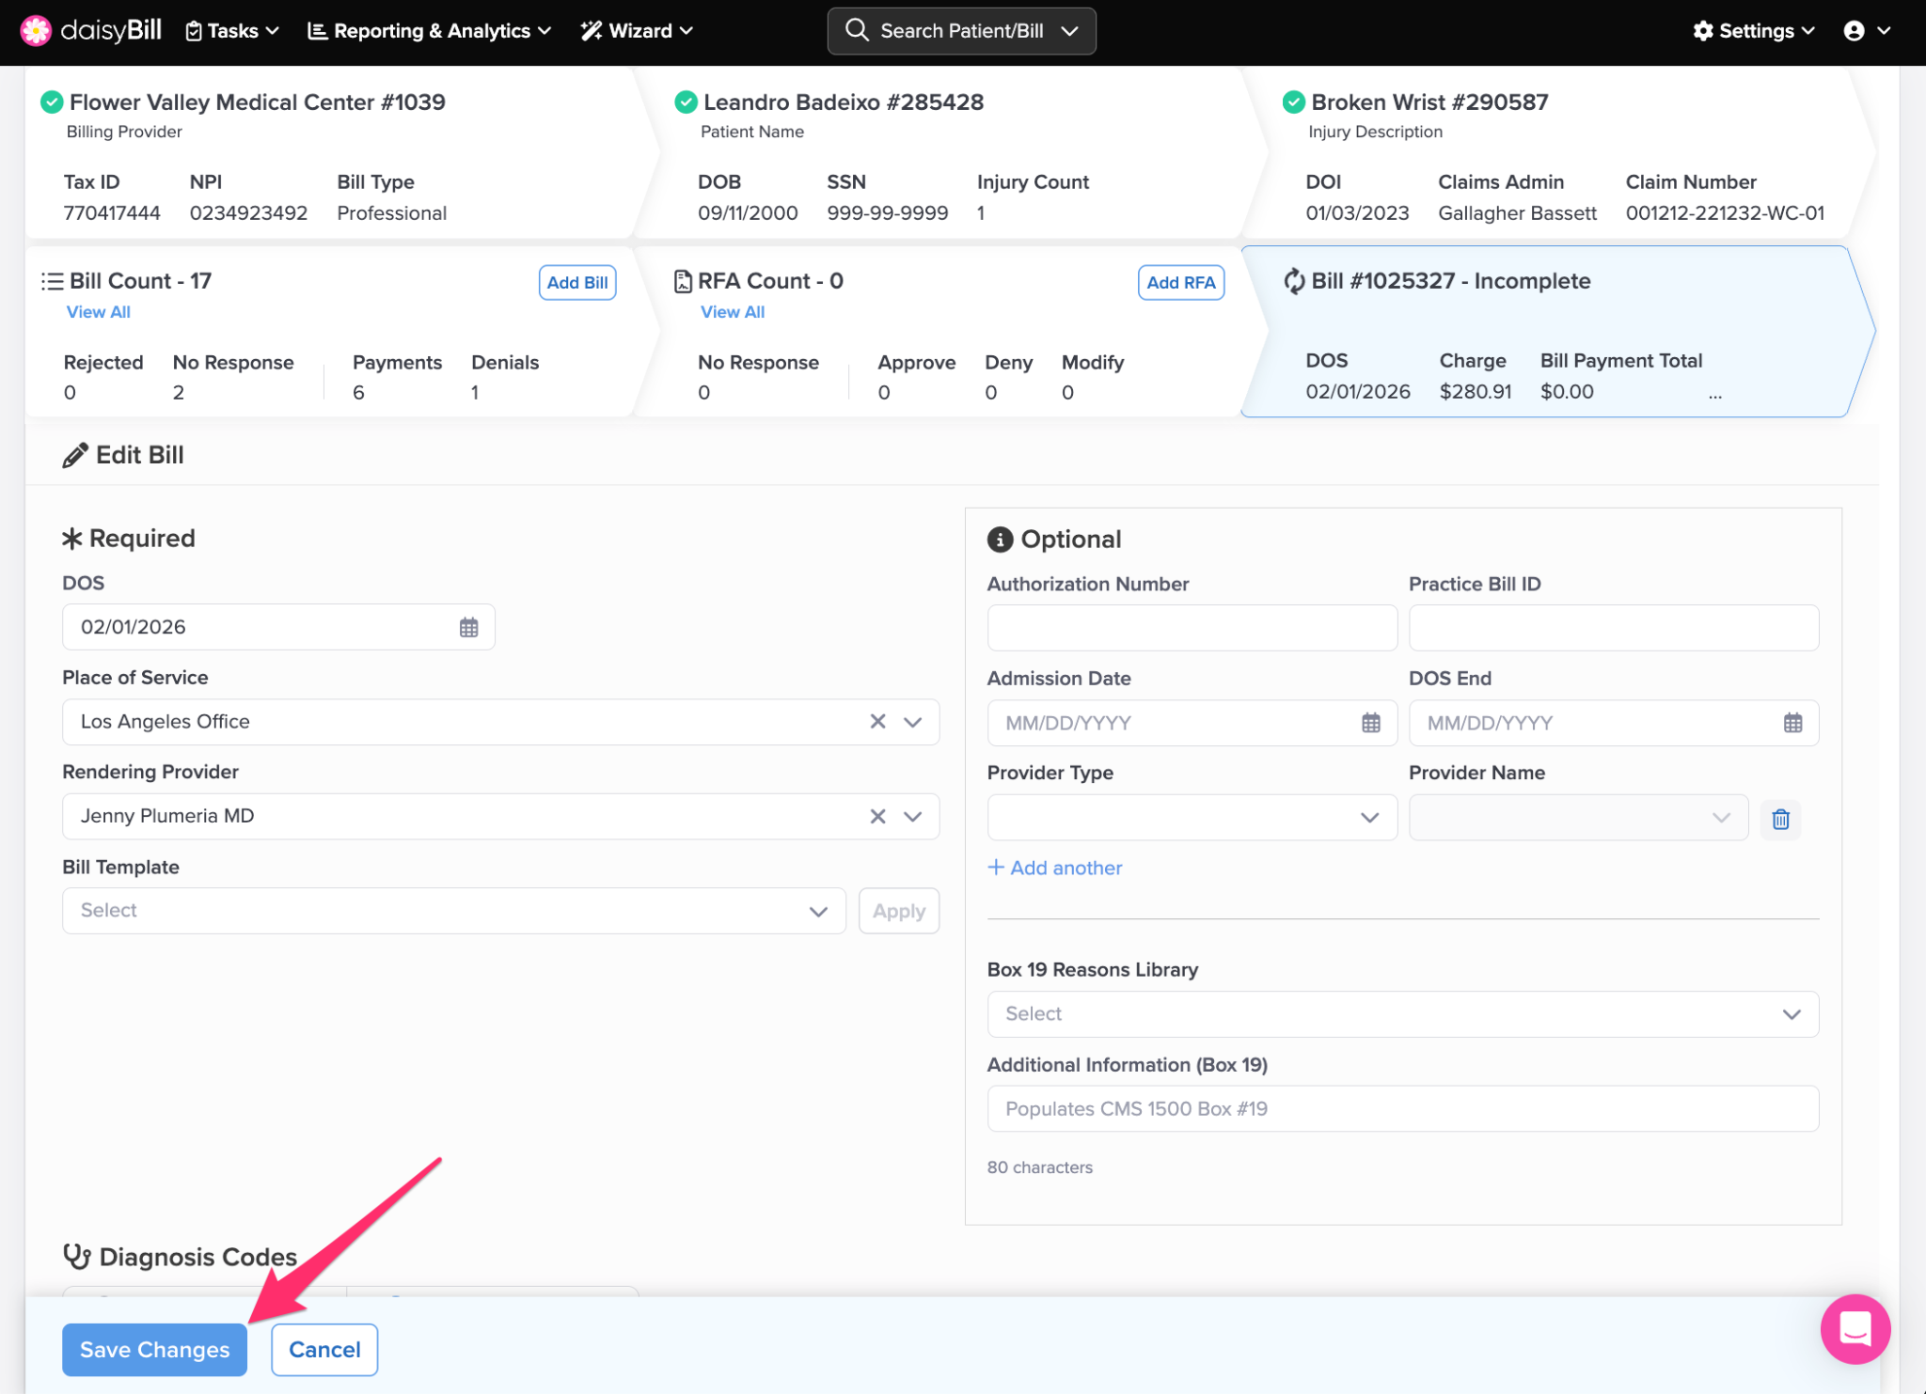Screen dimensions: 1926x1394
Task: Open the Tasks menu
Action: click(232, 31)
